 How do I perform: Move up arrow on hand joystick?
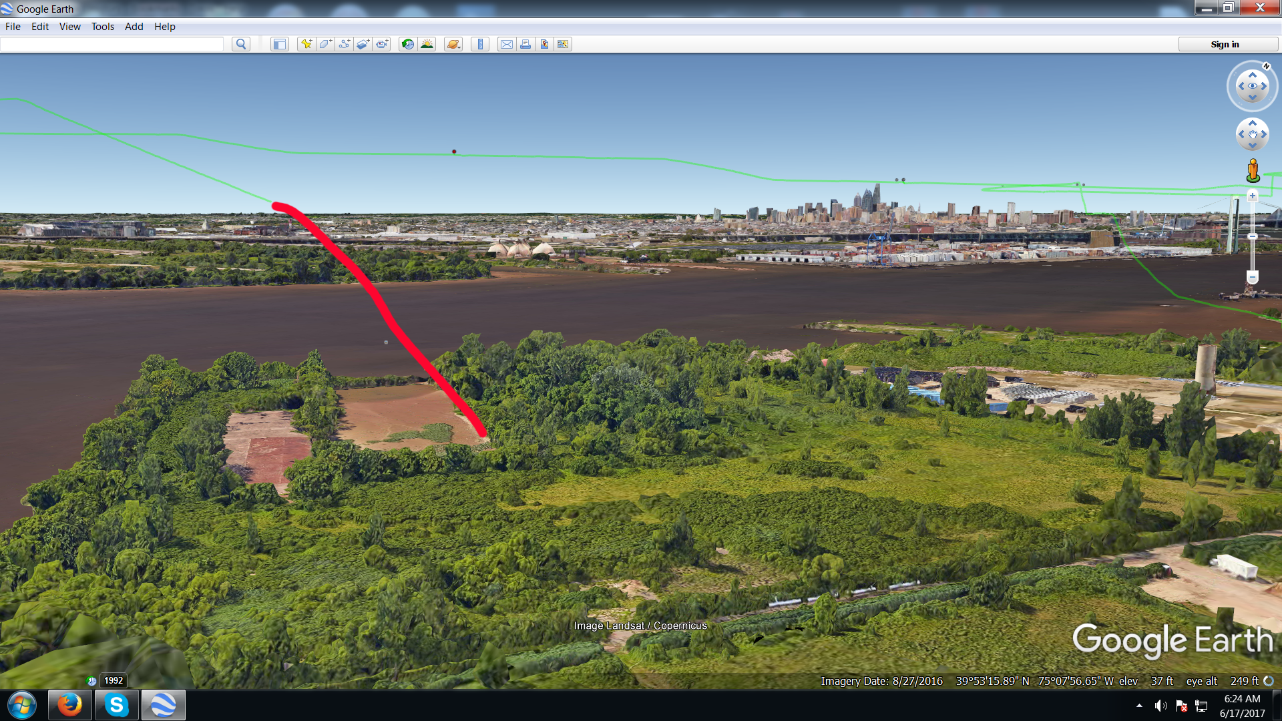[x=1253, y=123]
